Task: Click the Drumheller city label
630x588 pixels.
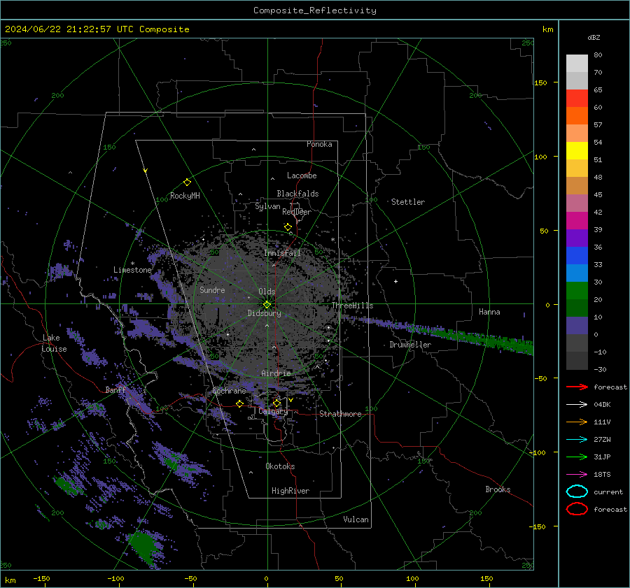Action: click(x=410, y=345)
